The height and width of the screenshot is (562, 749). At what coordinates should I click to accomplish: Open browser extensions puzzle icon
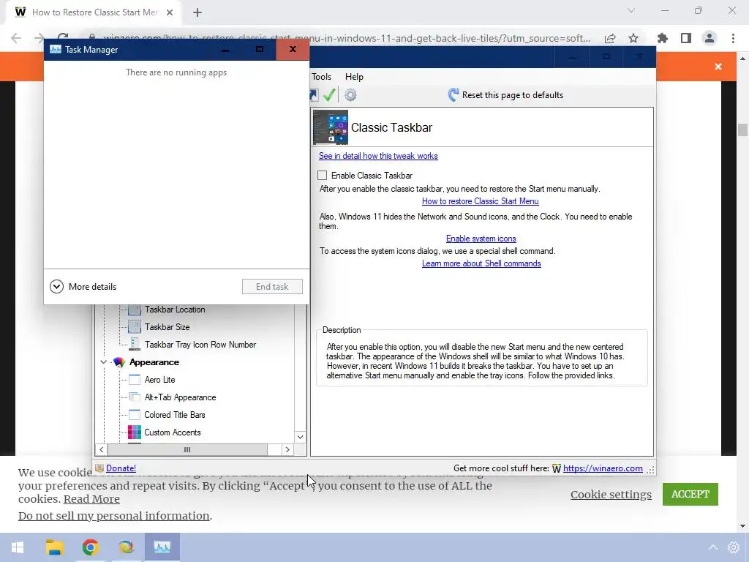[663, 38]
